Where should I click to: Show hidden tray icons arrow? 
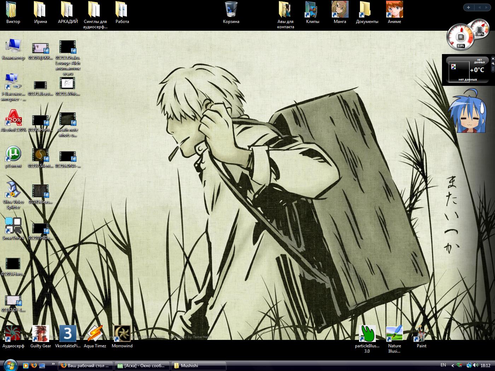453,366
